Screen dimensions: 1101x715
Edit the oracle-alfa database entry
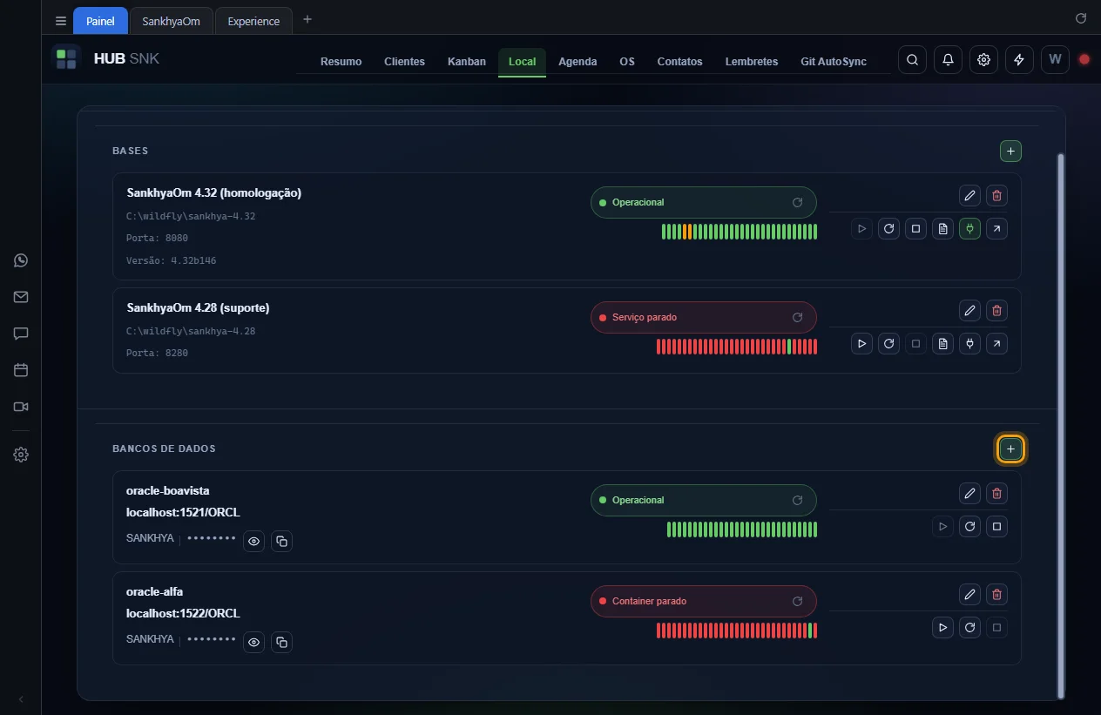click(x=969, y=595)
